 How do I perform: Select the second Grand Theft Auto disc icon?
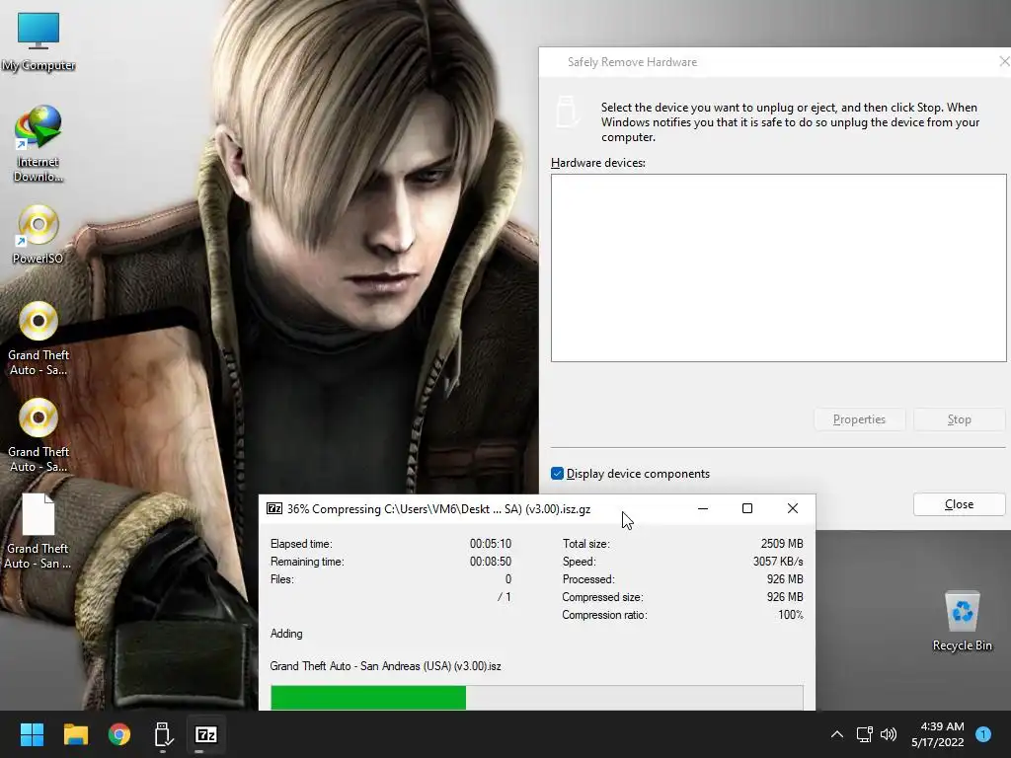[x=39, y=435]
